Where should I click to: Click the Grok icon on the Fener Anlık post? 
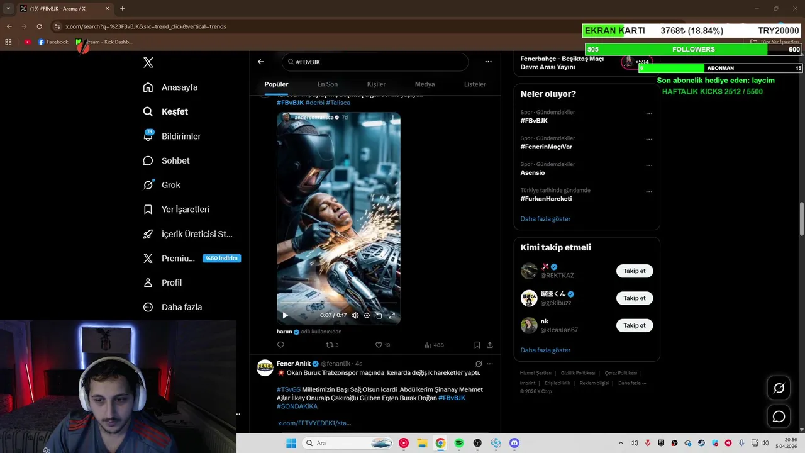point(479,364)
